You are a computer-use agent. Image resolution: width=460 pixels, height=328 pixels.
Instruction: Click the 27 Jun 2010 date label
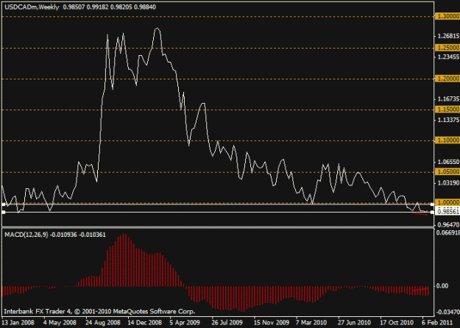click(x=354, y=323)
